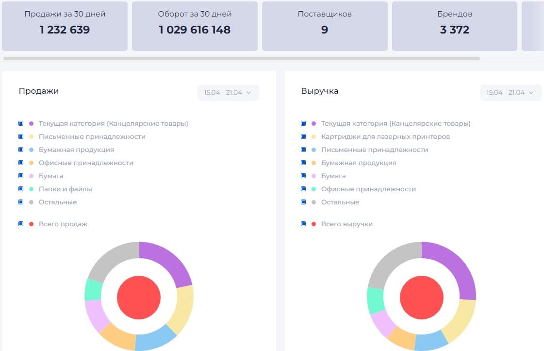
Task: Uncheck Картриджи для лазерных принтеров checkbox
Action: (x=303, y=136)
